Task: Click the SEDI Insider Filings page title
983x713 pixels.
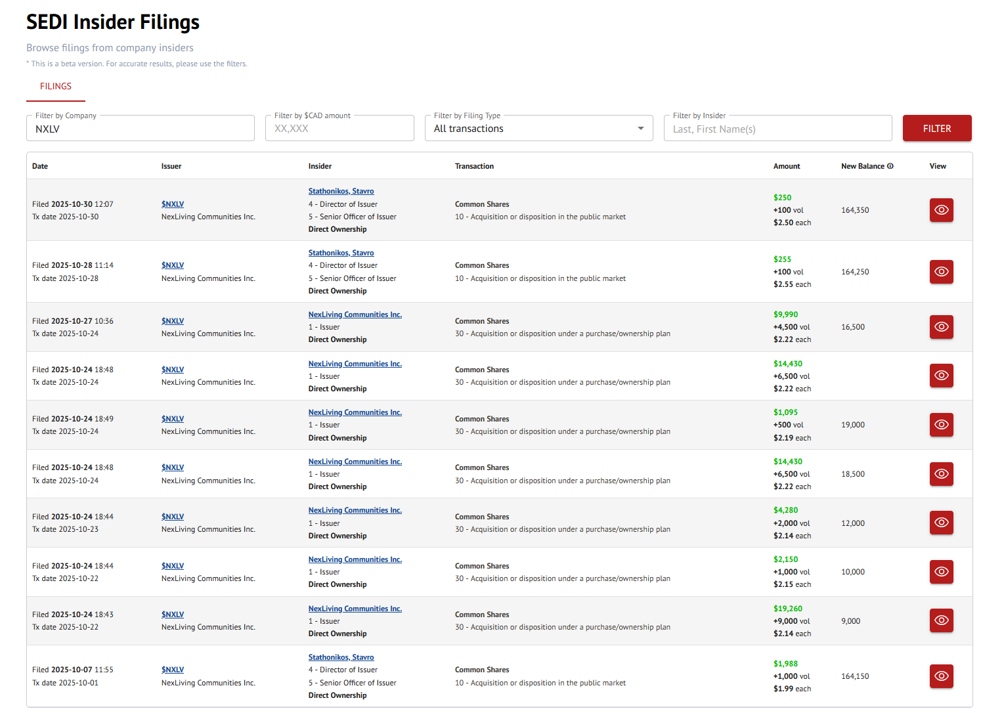Action: (113, 22)
